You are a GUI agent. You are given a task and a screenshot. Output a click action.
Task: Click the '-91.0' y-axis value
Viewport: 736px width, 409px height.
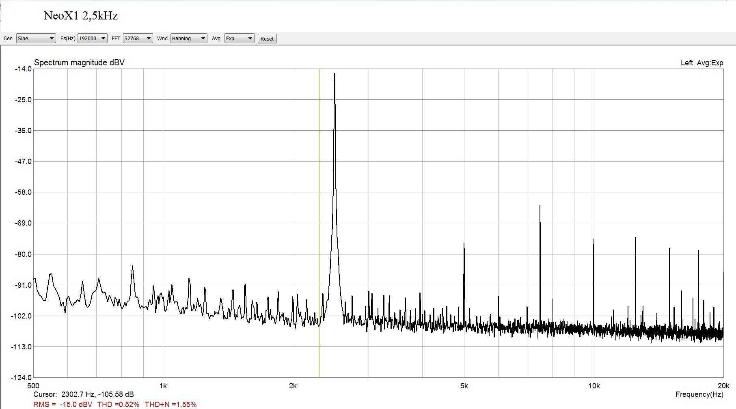[x=23, y=285]
